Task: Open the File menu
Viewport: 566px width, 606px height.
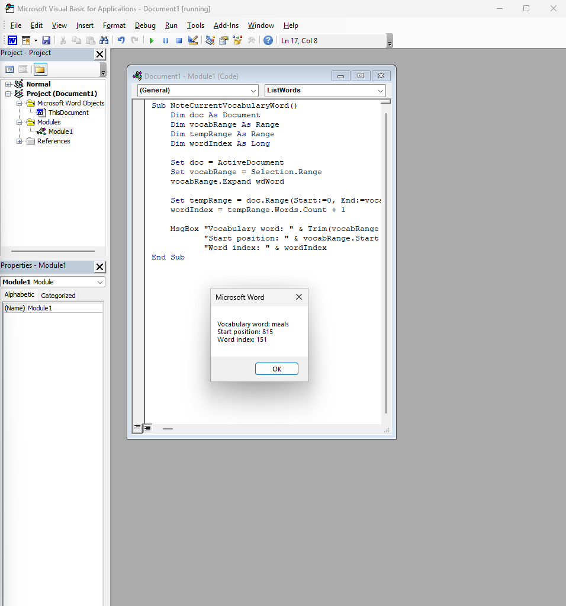Action: pos(16,25)
